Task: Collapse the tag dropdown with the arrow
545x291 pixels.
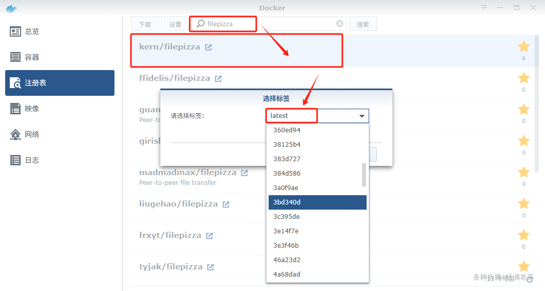Action: [362, 116]
